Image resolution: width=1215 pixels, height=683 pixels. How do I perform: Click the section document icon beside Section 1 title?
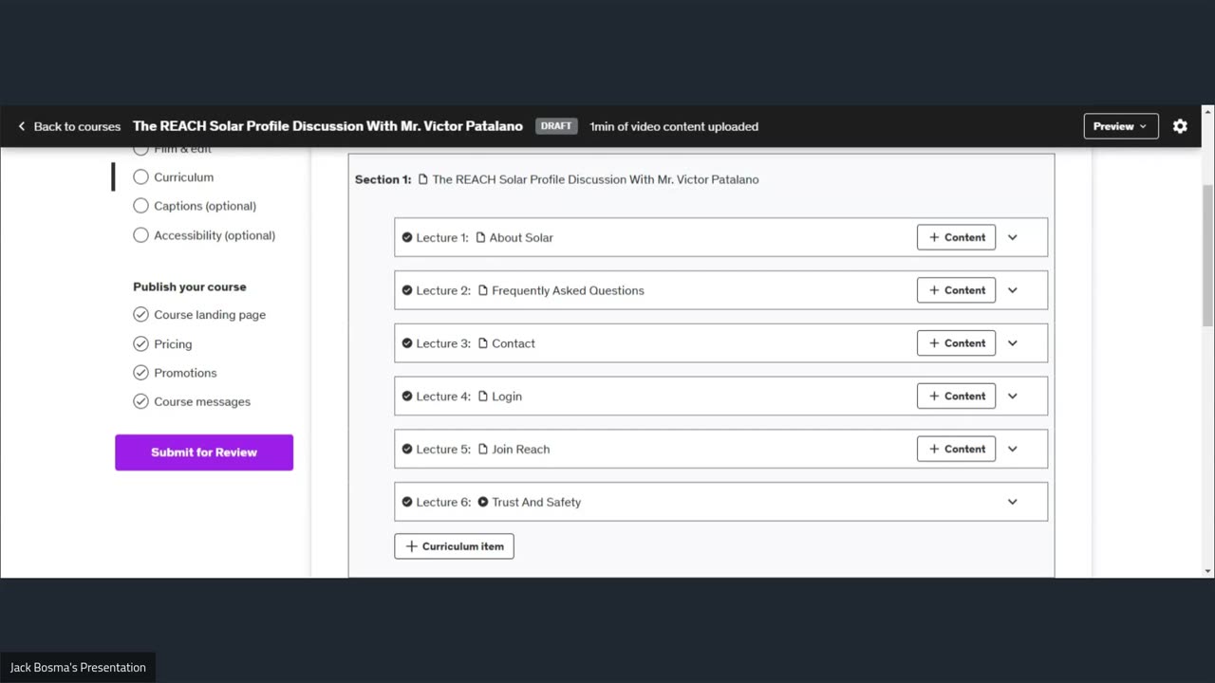click(423, 179)
